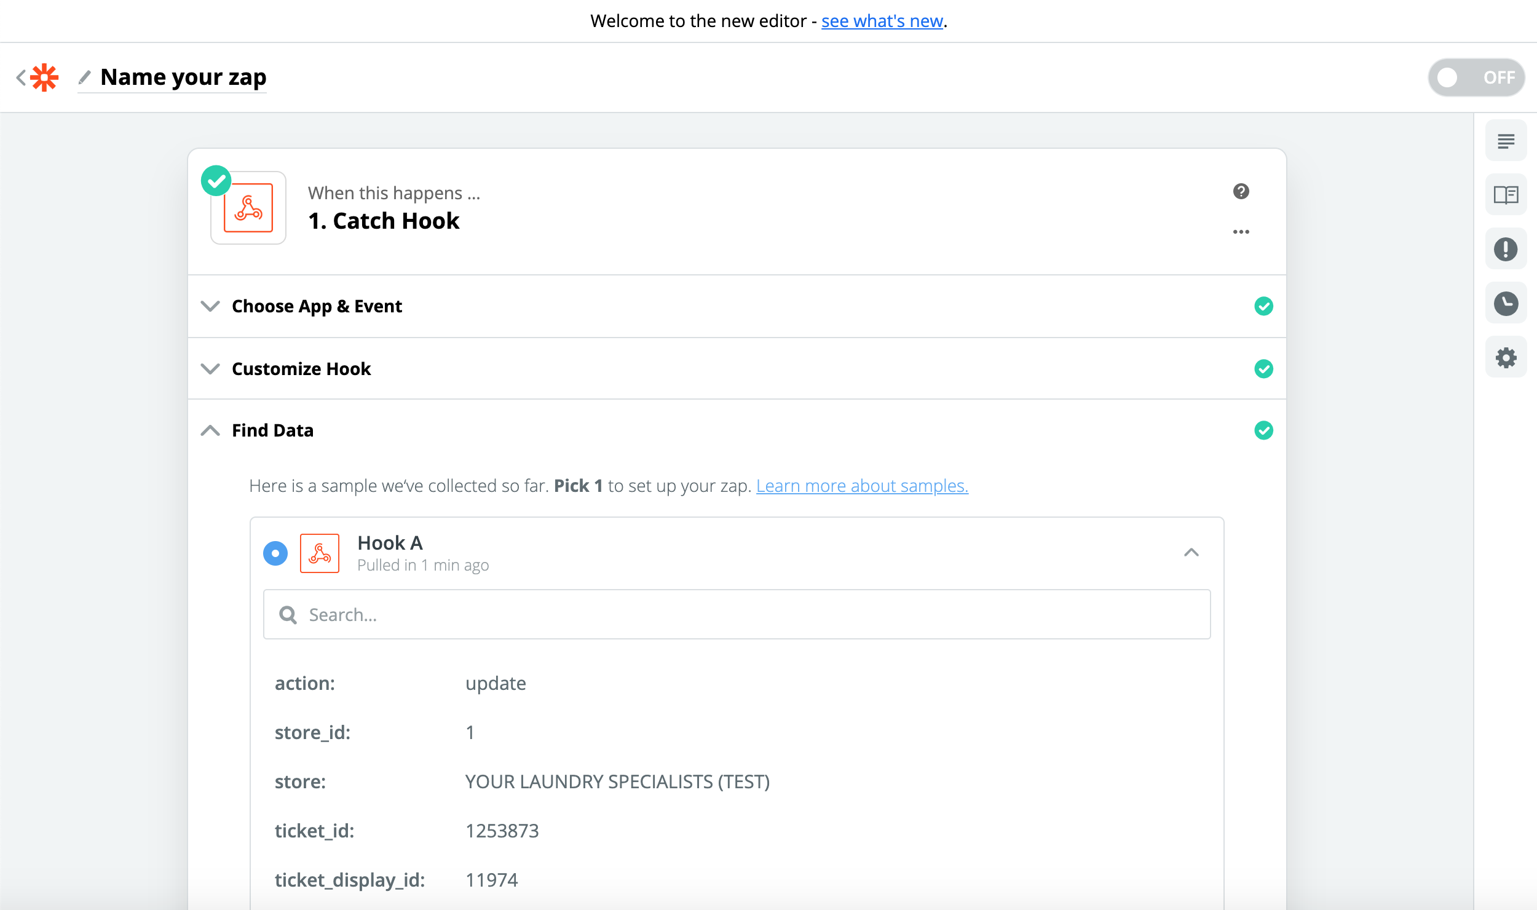Collapse the Find Data section
This screenshot has height=910, width=1537.
point(272,430)
